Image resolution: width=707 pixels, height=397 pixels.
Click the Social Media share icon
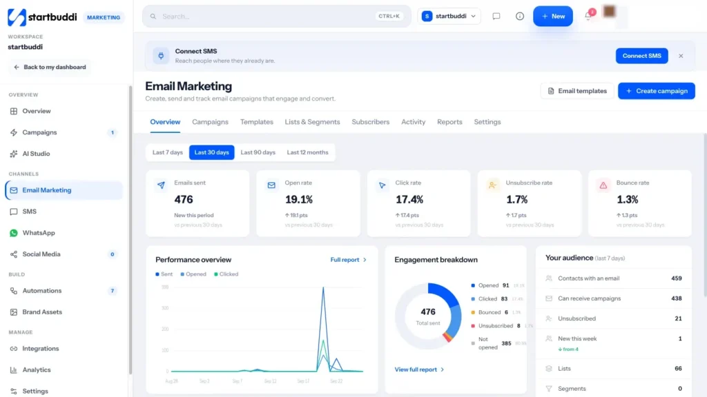(14, 254)
